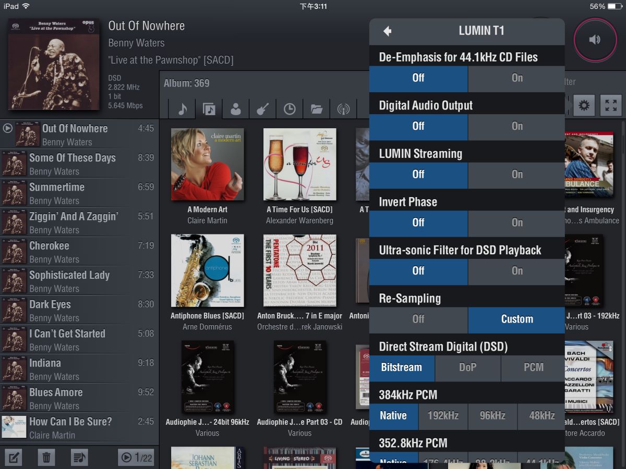This screenshot has width=626, height=469.
Task: Open the radio broadcast tab
Action: (343, 108)
